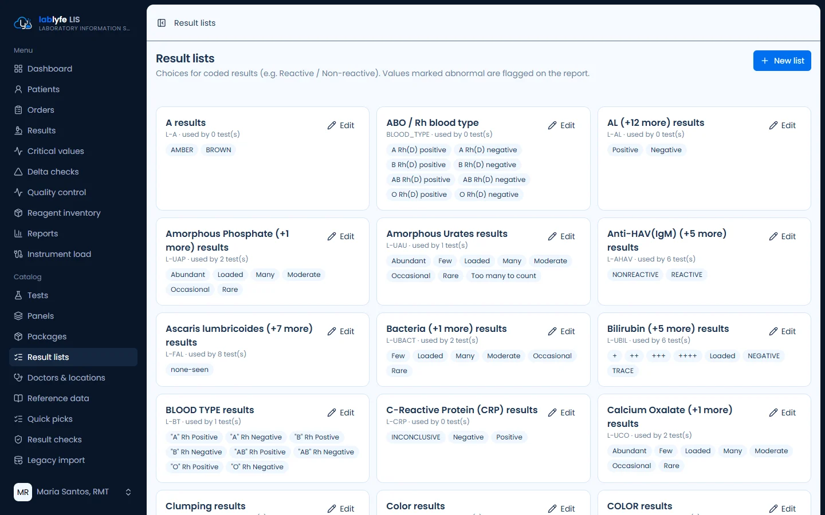Click the Critical values pulse icon
Image resolution: width=825 pixels, height=515 pixels.
pos(18,151)
